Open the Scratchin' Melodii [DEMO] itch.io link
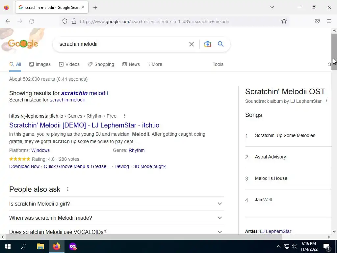Image resolution: width=337 pixels, height=253 pixels. (84, 125)
